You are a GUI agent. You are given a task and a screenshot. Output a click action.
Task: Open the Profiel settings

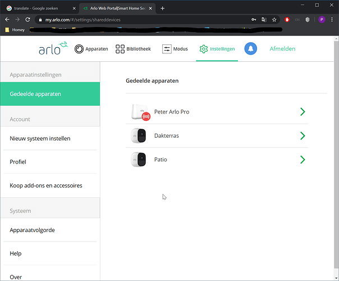pos(50,162)
